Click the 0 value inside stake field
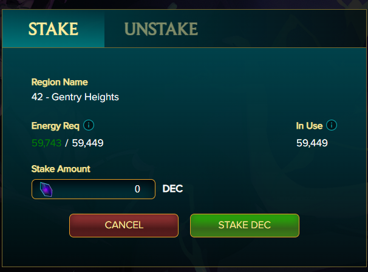368x272 pixels. click(x=137, y=189)
